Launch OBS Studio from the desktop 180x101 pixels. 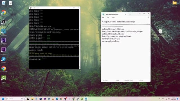[x=4, y=22]
